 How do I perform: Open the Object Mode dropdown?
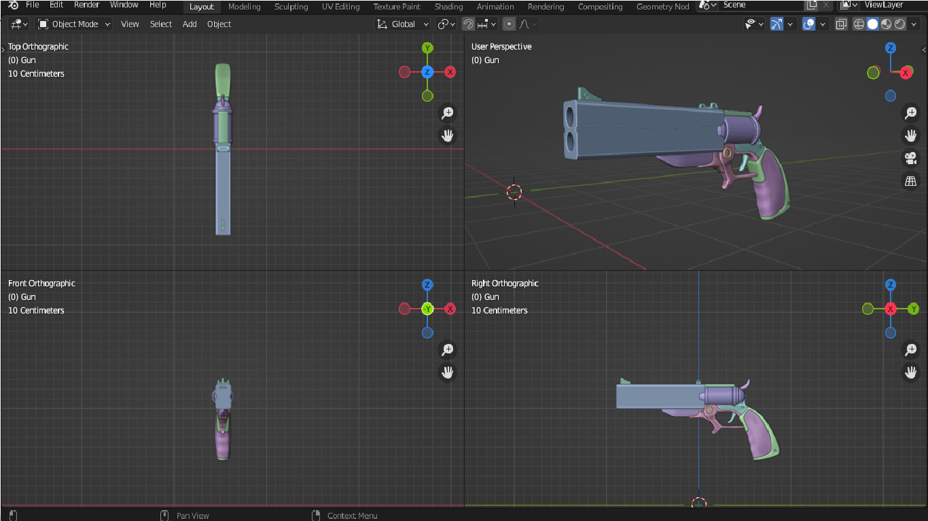(74, 24)
